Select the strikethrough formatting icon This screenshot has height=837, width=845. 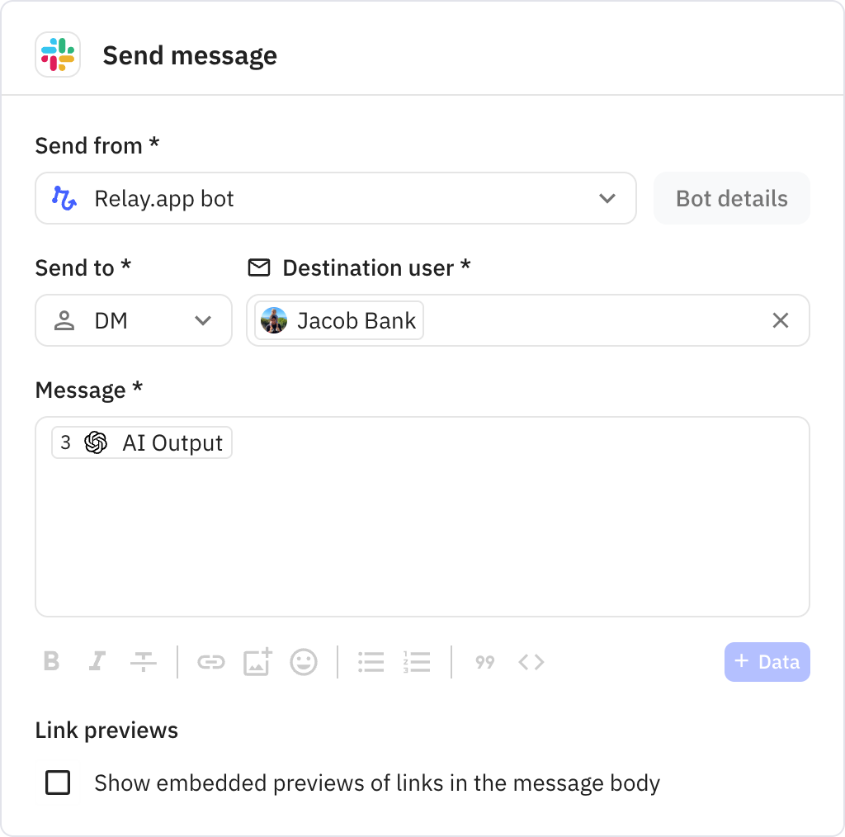click(x=143, y=661)
